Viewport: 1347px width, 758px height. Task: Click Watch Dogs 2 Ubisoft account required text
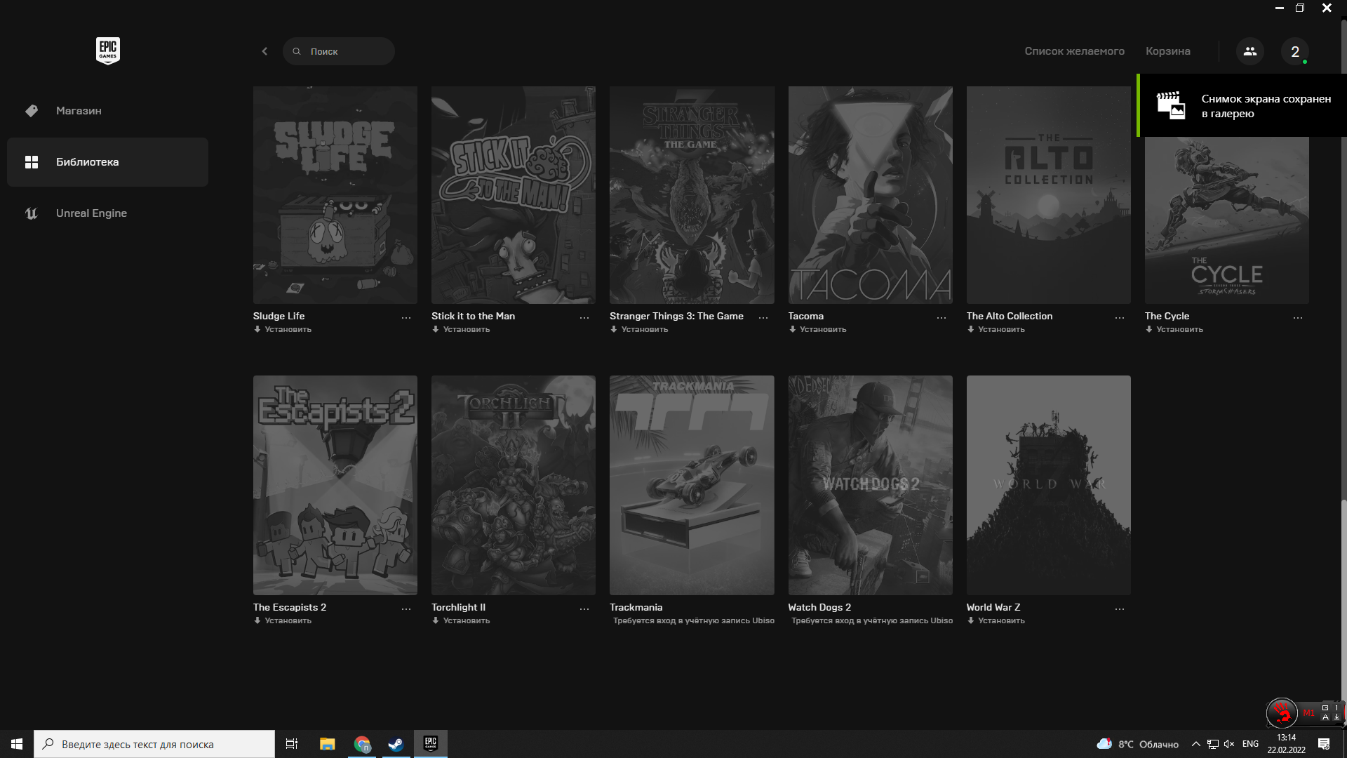pos(872,620)
